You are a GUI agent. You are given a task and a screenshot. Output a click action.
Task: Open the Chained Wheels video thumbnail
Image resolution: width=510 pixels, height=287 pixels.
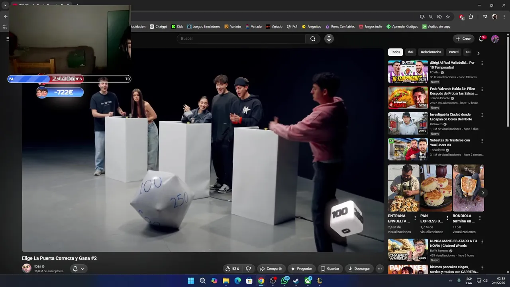(408, 250)
